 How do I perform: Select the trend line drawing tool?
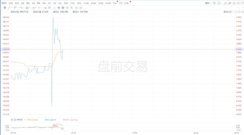9,8
